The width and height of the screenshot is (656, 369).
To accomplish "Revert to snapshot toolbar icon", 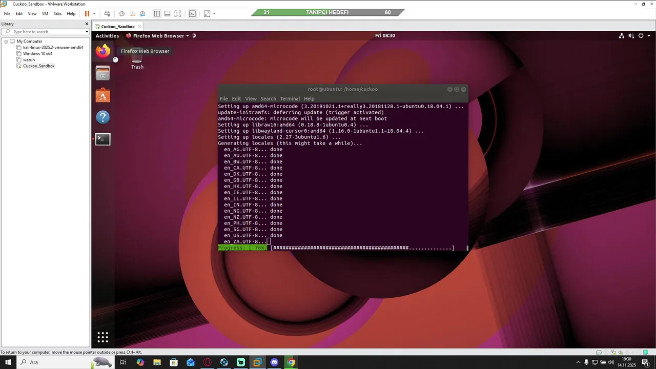I will (132, 13).
